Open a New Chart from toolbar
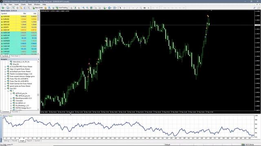Image resolution: width=261 pixels, height=146 pixels. pos(3,8)
